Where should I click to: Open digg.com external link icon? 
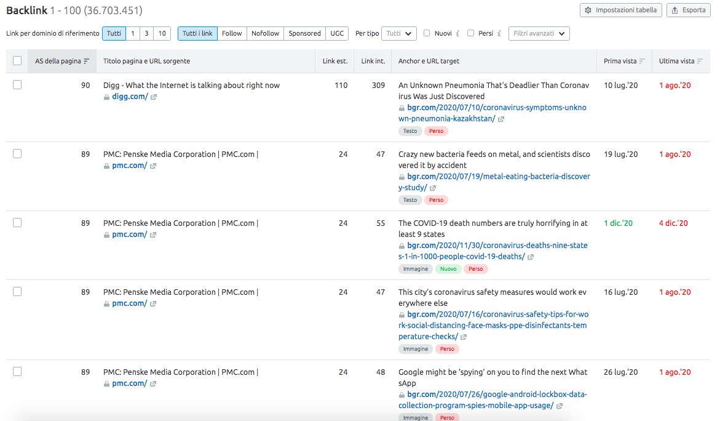154,97
